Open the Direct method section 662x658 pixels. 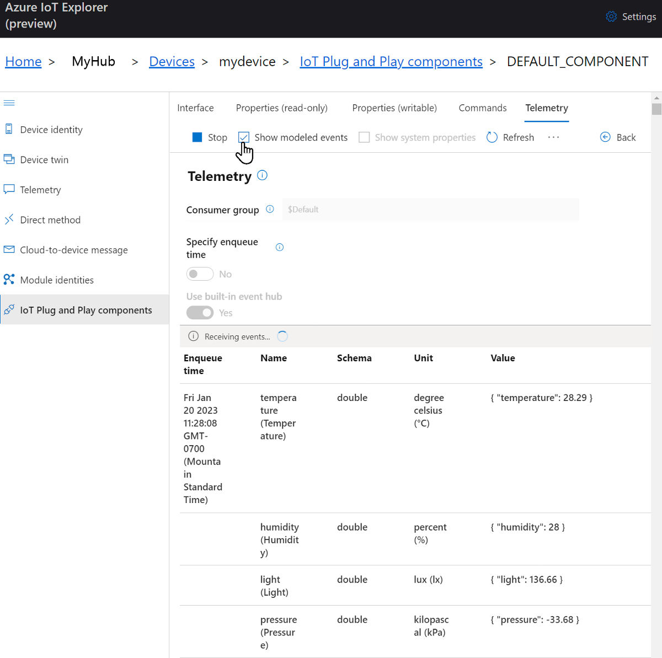tap(50, 220)
